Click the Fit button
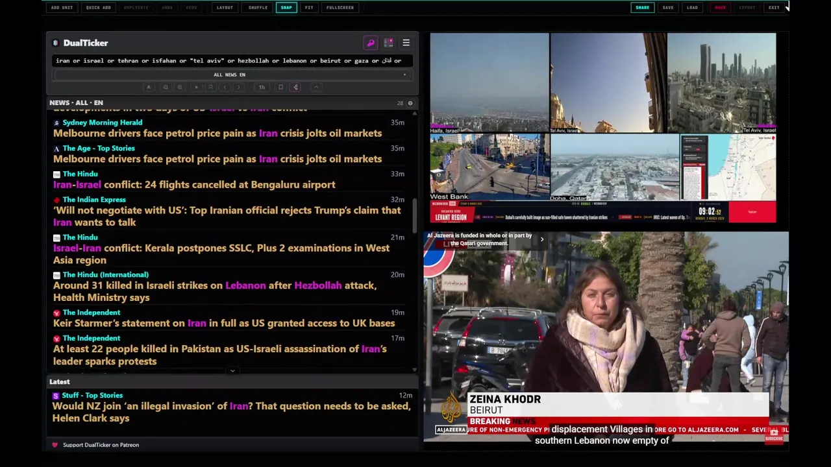The width and height of the screenshot is (831, 467). [x=309, y=8]
